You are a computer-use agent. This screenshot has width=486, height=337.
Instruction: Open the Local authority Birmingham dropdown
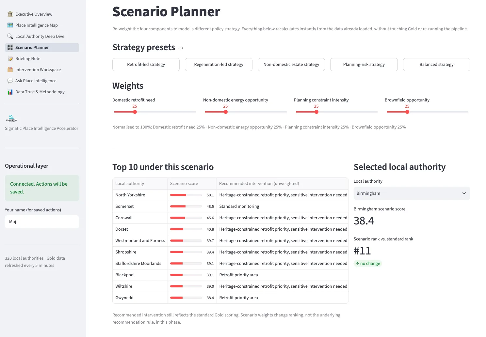click(x=412, y=193)
